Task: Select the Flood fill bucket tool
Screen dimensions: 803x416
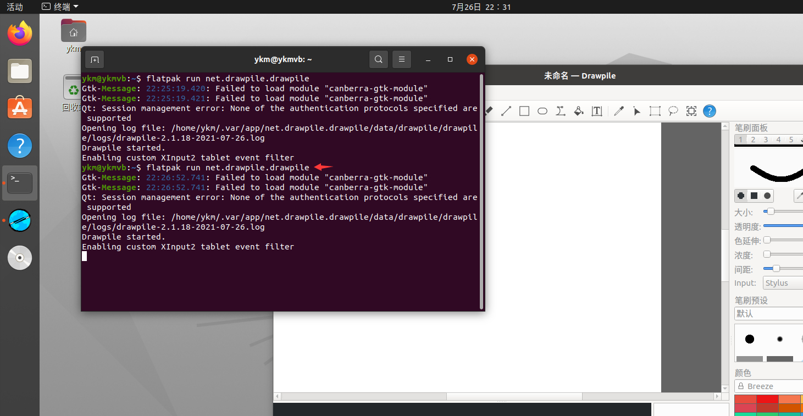Action: click(579, 111)
